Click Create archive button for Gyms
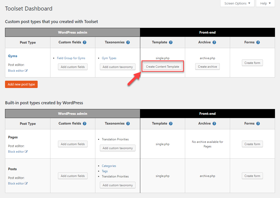280x198 pixels. pos(207,66)
